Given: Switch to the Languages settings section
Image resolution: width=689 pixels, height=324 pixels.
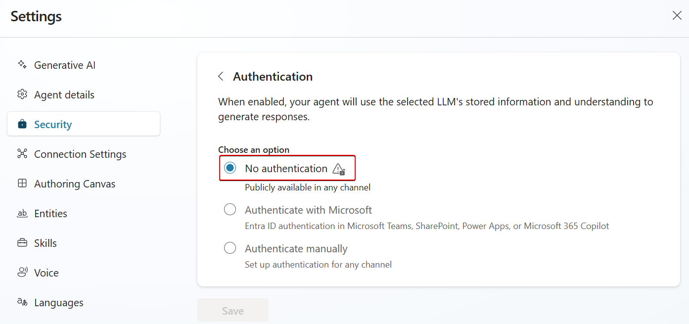Looking at the screenshot, I should (58, 303).
